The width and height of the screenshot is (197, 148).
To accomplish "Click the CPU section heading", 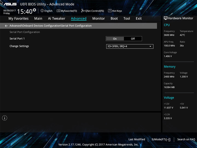I will click(x=167, y=25).
